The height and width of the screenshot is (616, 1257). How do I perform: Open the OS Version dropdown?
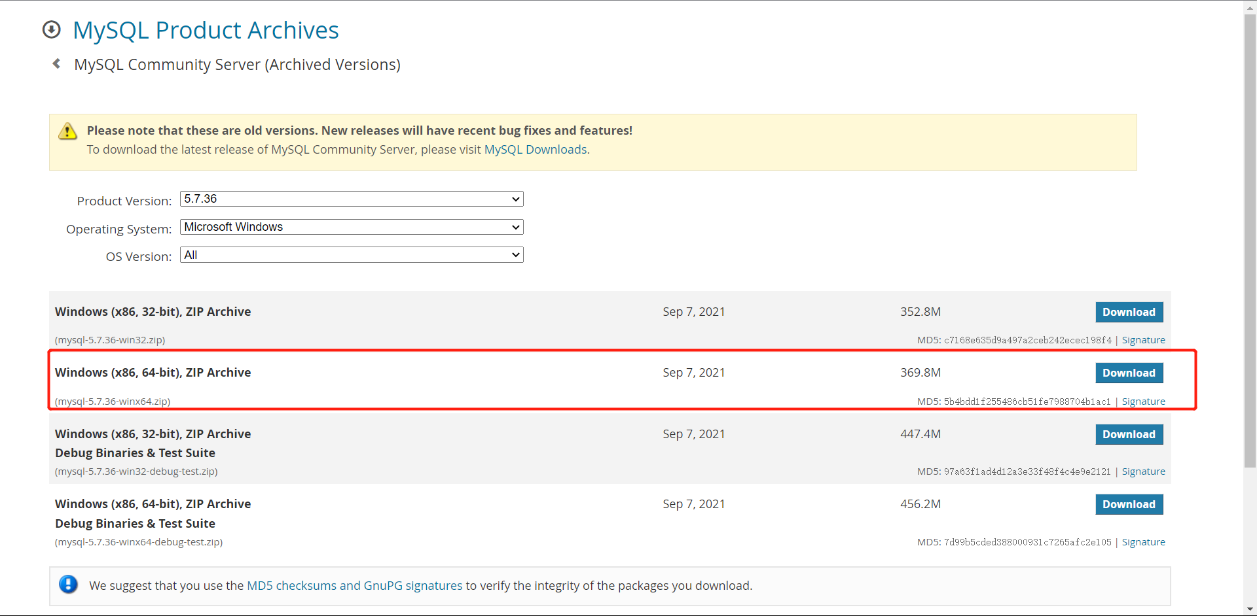[352, 255]
